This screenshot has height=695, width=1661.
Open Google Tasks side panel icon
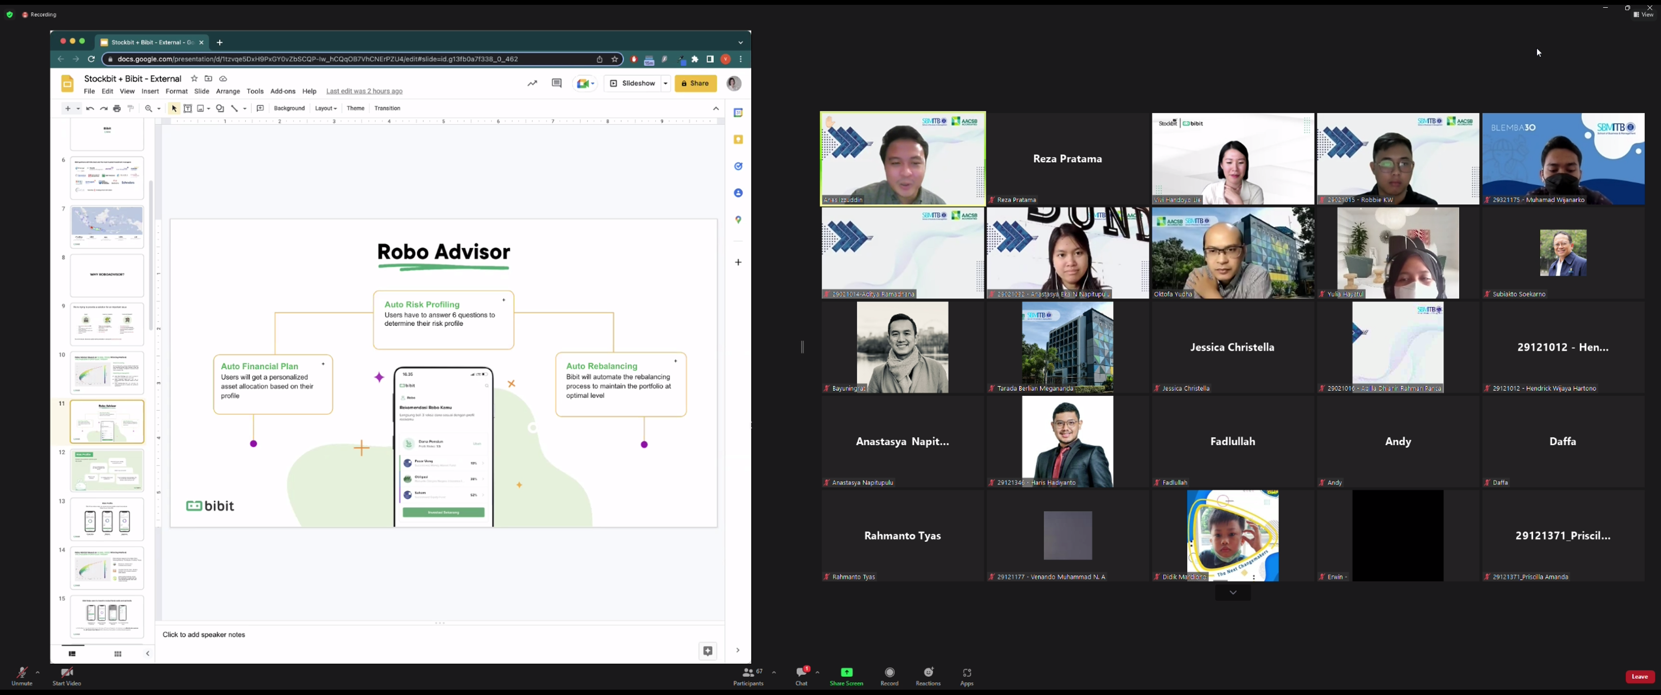click(x=738, y=167)
